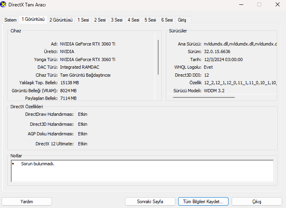Viewport: 286px width, 208px height.
Task: Select the 1 Görüntüsü tab
Action: tap(33, 19)
